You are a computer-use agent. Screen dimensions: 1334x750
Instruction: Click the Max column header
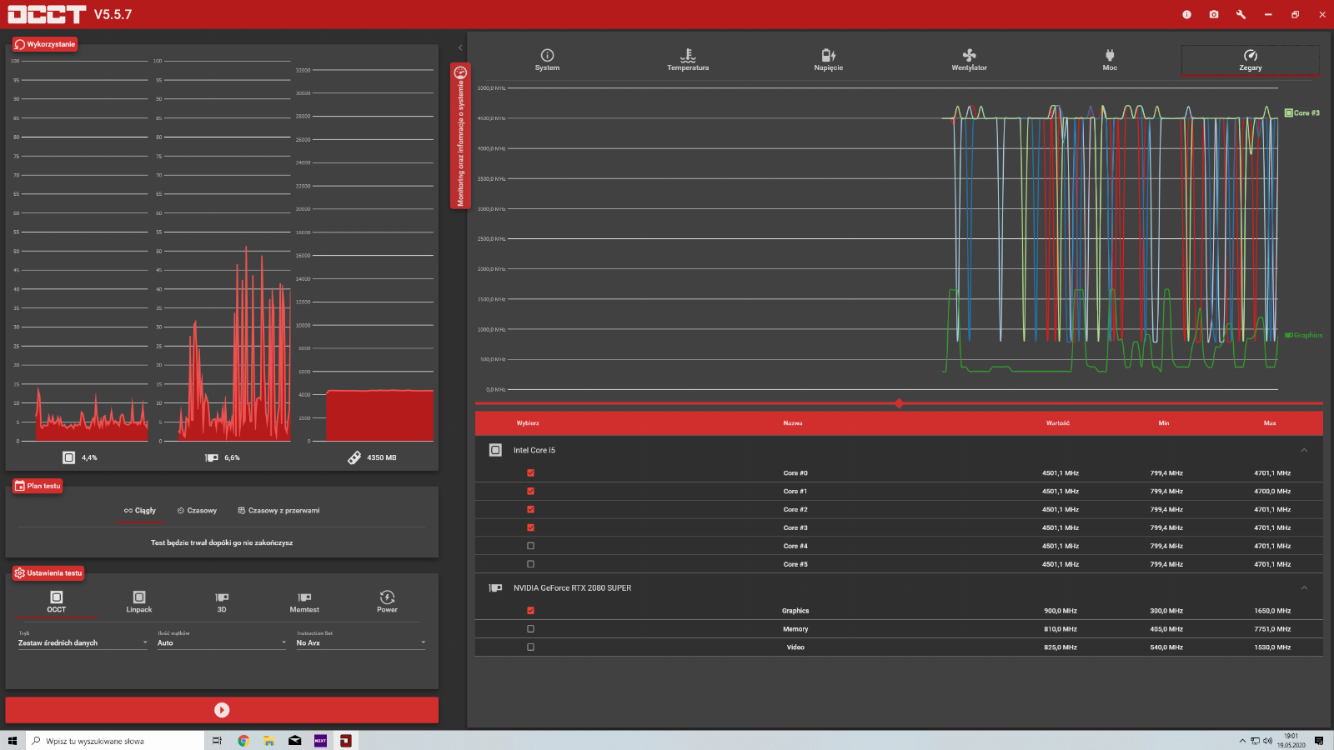(1270, 423)
